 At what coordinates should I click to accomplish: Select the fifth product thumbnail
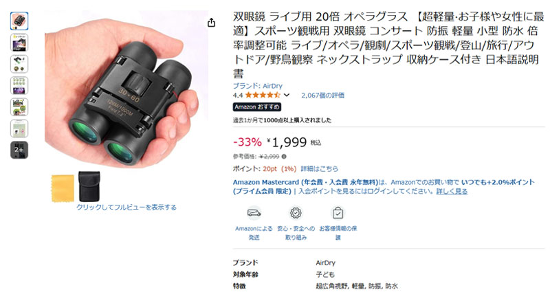[x=19, y=107]
